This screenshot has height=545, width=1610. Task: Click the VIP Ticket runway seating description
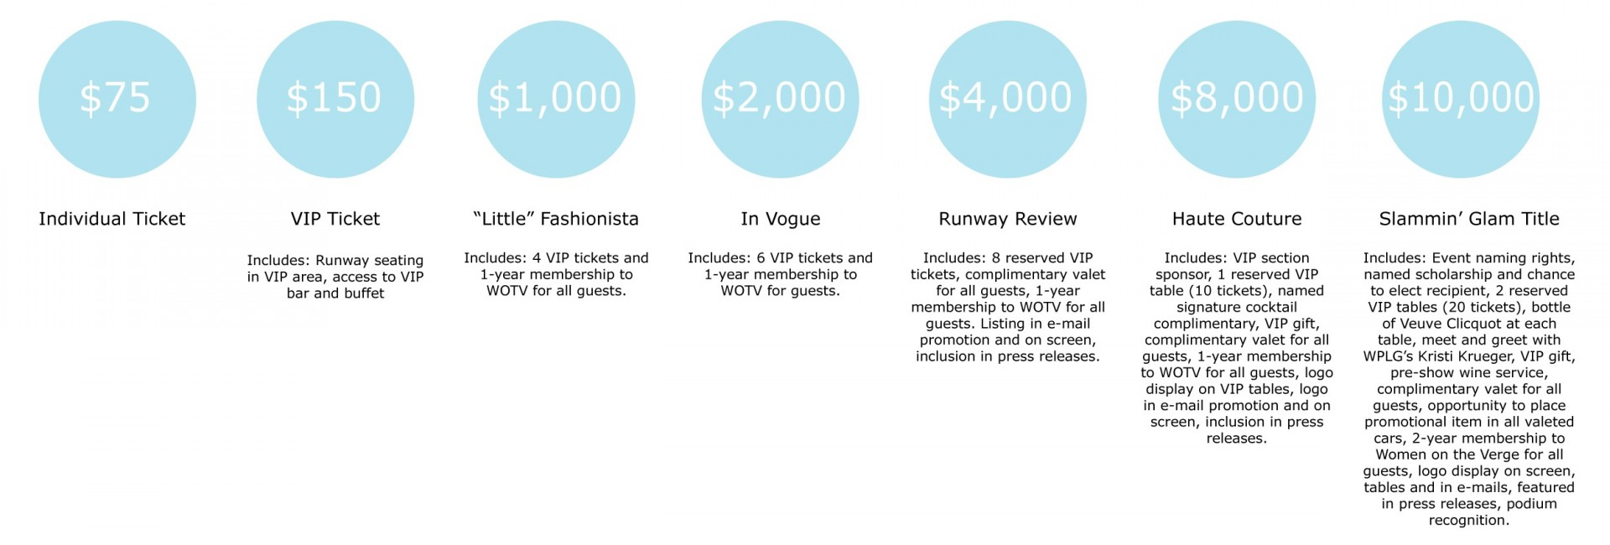[335, 277]
